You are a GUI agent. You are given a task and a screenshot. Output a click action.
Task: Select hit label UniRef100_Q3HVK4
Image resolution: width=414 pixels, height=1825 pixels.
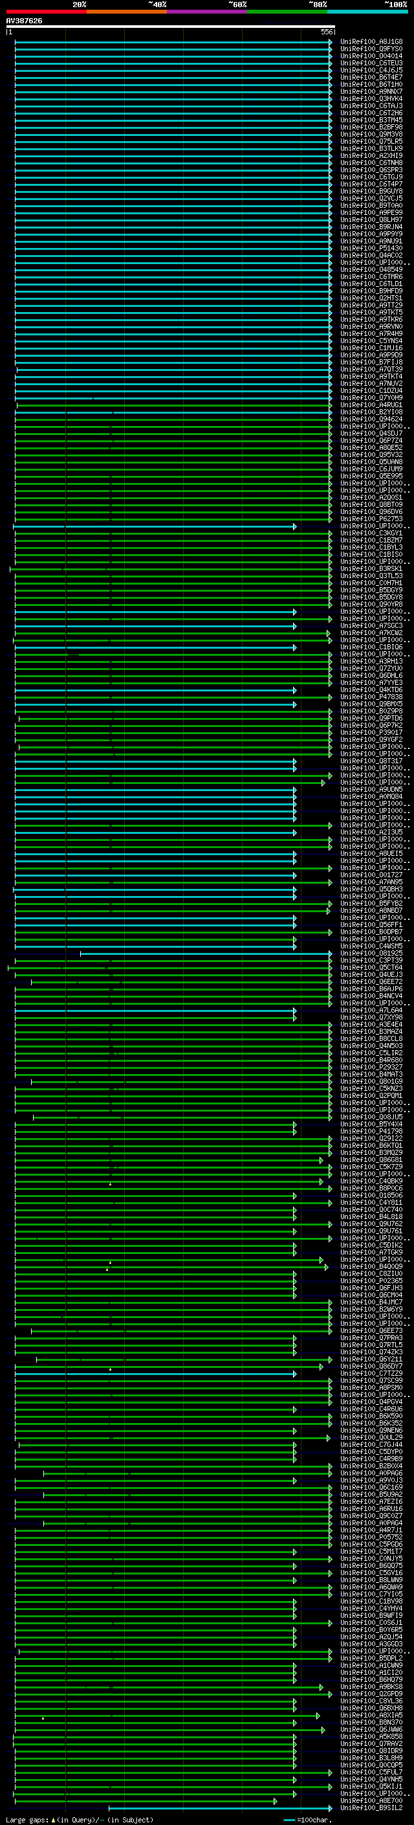[x=371, y=98]
